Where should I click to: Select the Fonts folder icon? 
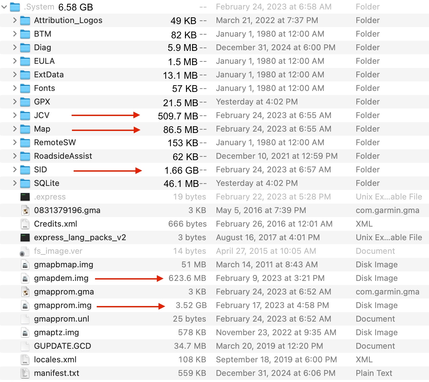(25, 88)
